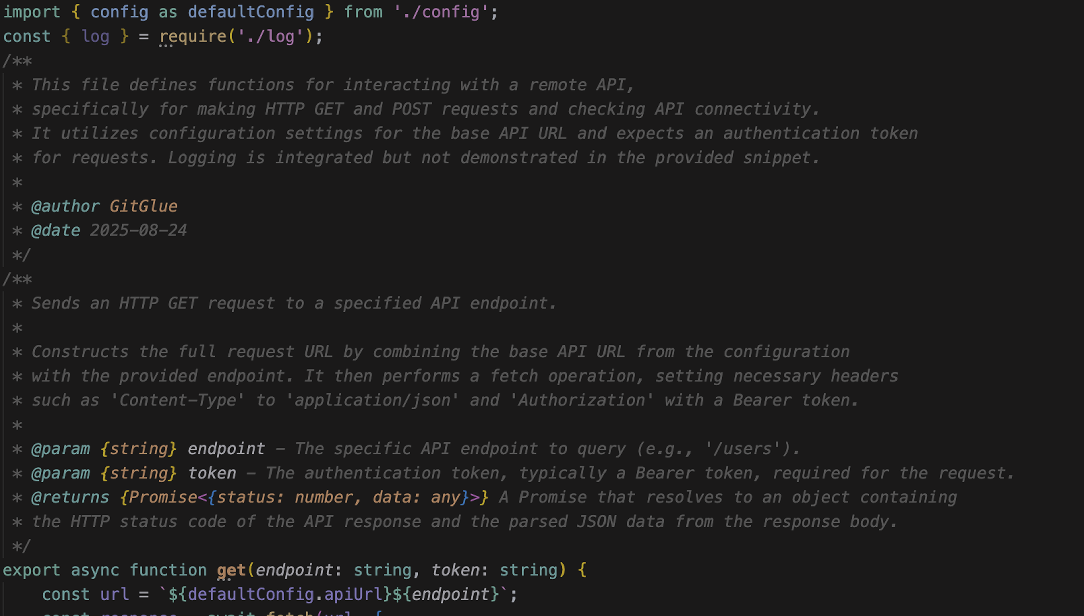Click the Promise type in the @returns line
This screenshot has height=616, width=1084.
tap(163, 497)
